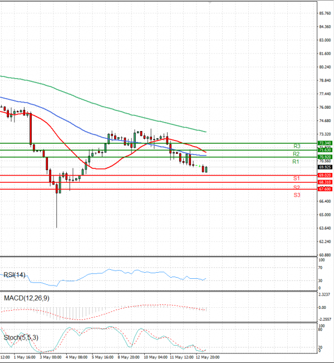Select the red dashed MACD signal line
Screen dimensions: 334x363
(x=104, y=314)
